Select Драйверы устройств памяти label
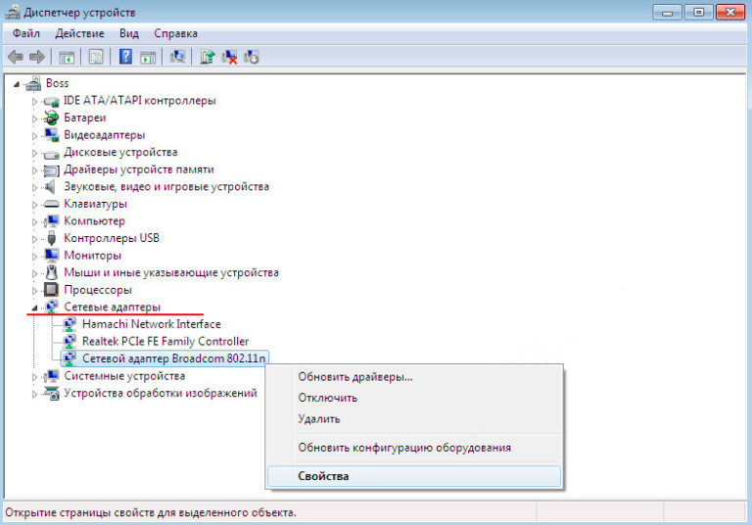The height and width of the screenshot is (525, 752). pos(139,169)
